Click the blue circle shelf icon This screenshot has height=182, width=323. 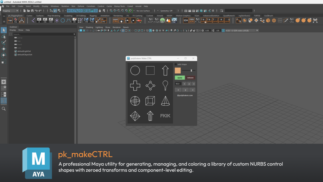tap(63, 20)
